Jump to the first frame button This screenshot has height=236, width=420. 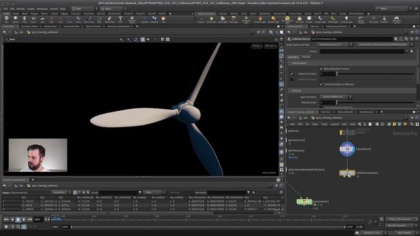(x=6, y=220)
